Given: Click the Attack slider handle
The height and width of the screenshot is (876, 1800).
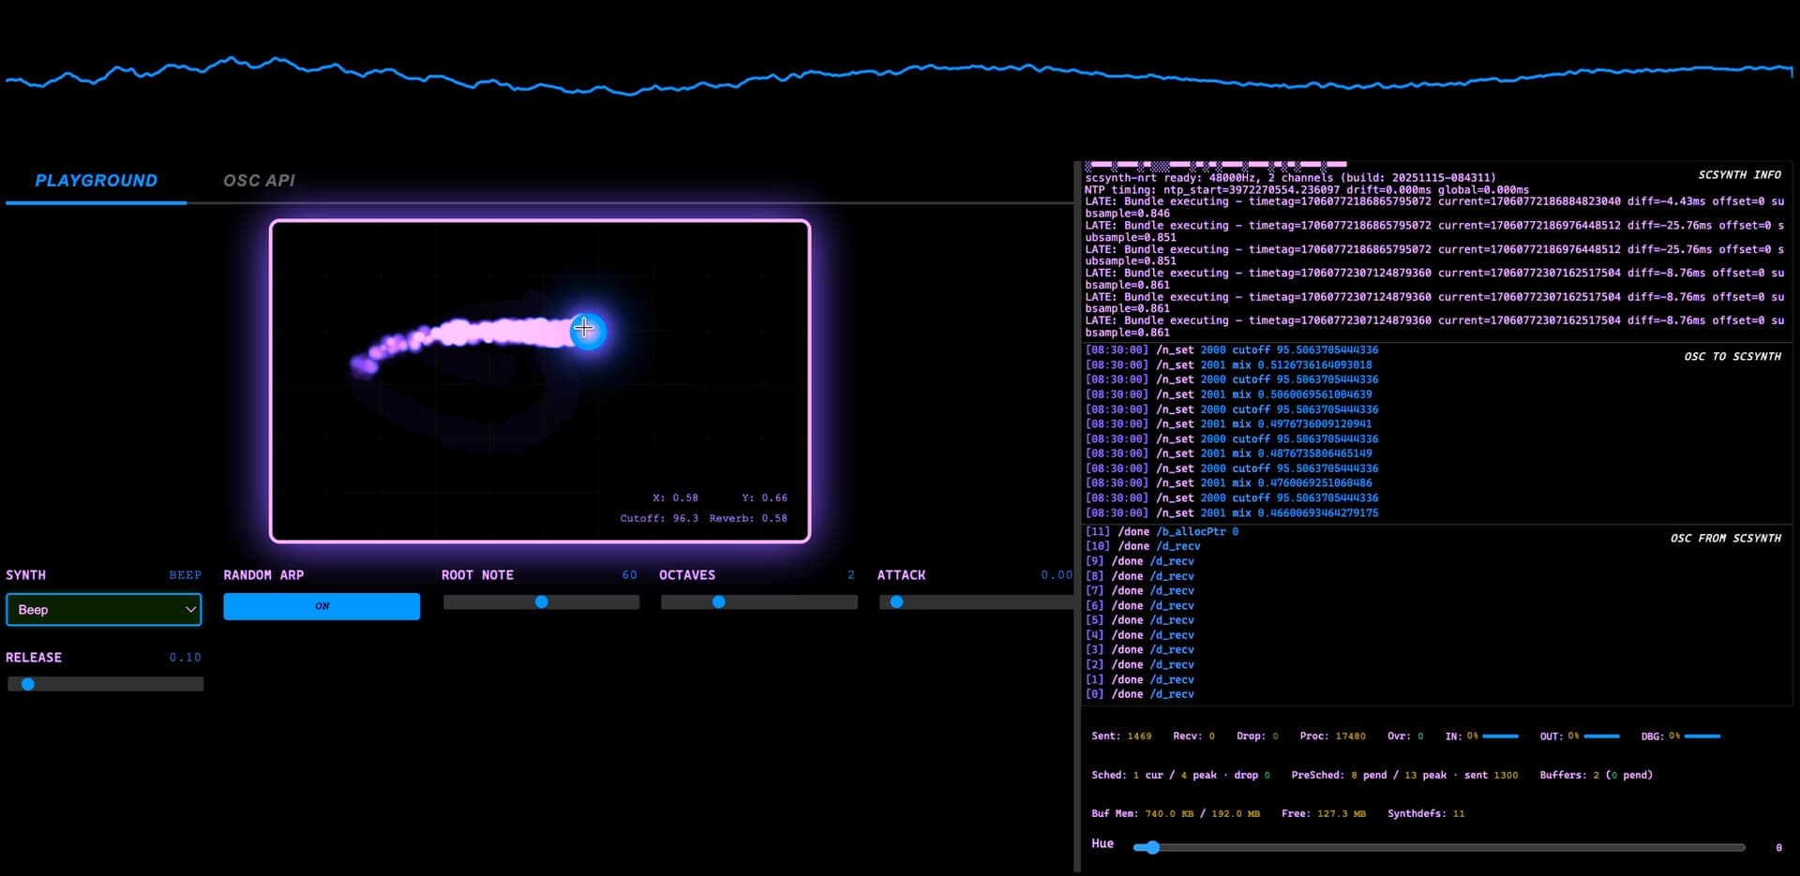Looking at the screenshot, I should pyautogui.click(x=897, y=602).
